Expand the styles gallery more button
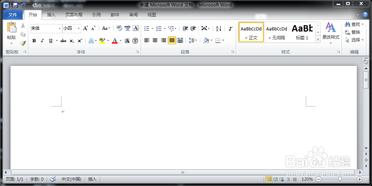372x186 pixels. 318,40
